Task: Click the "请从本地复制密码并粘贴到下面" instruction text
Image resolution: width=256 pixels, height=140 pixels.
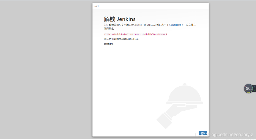Action: [x=122, y=39]
